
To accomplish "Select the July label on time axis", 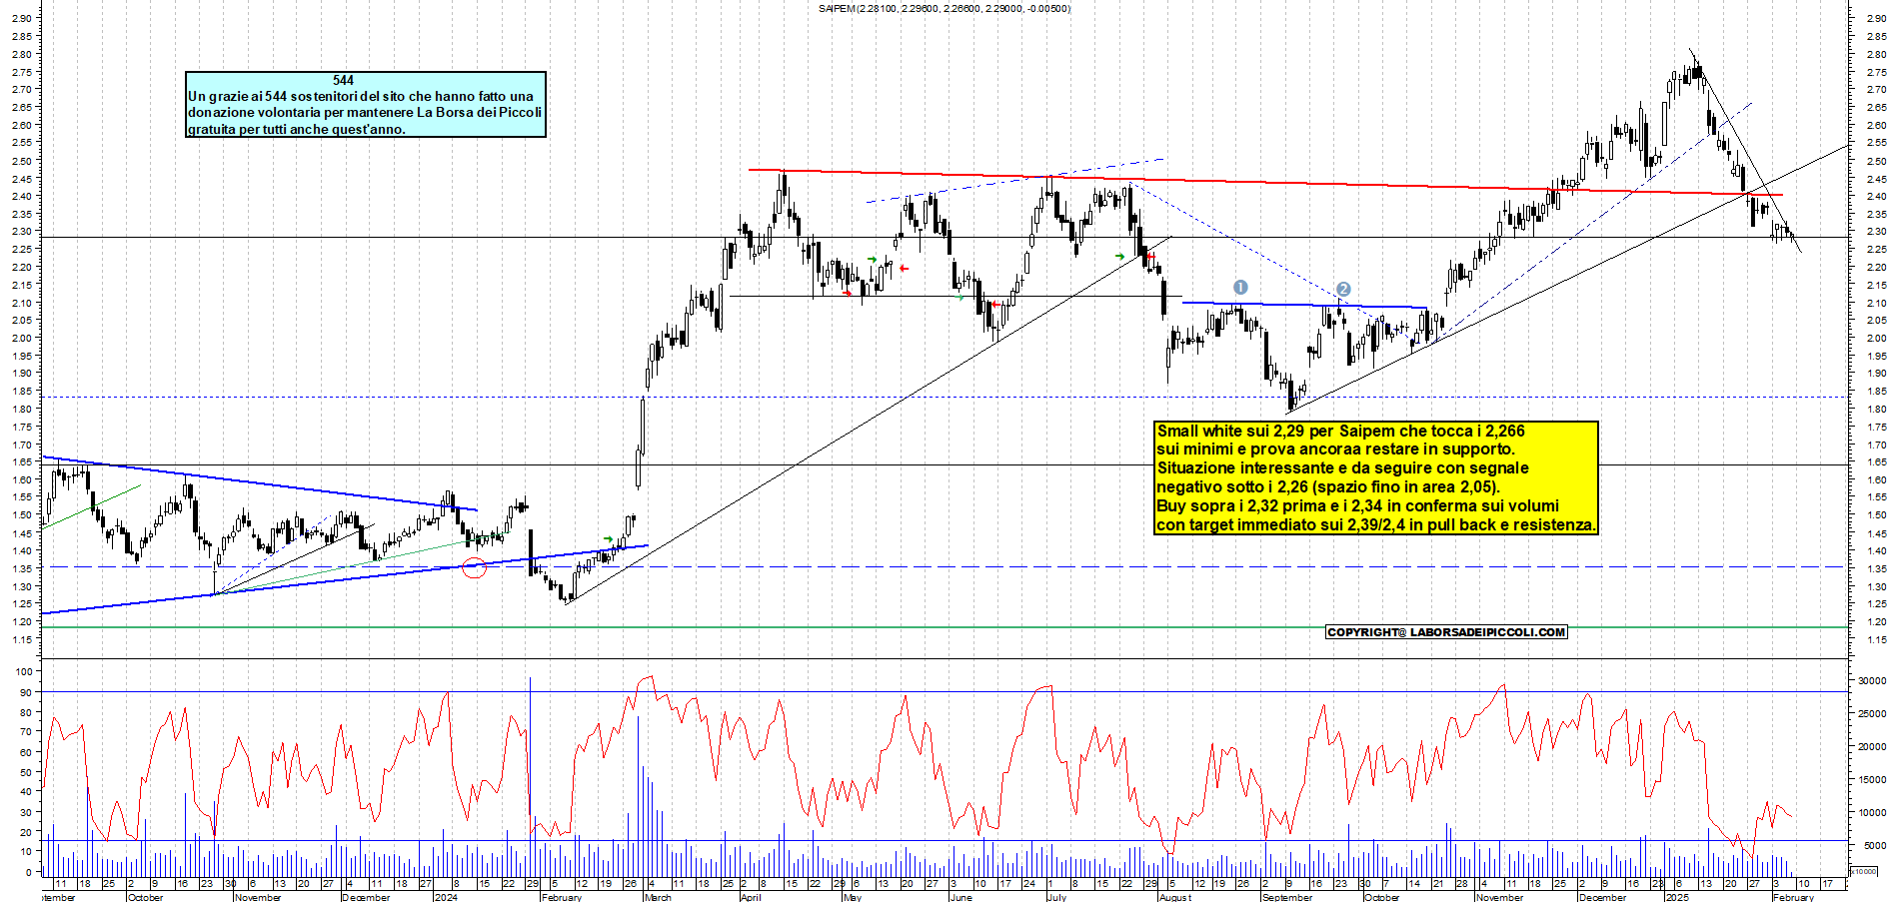I will tap(1056, 897).
